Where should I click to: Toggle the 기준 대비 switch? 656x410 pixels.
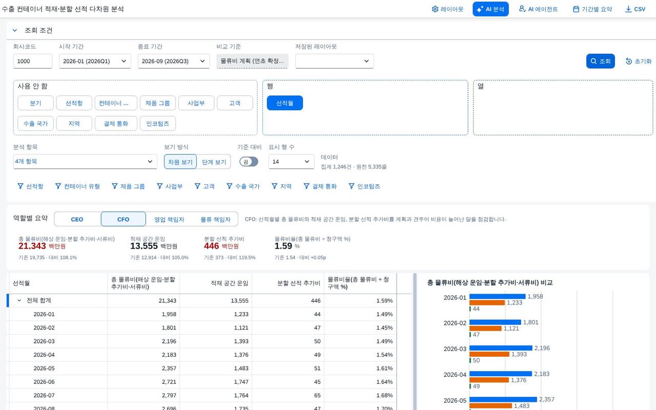[x=249, y=161]
